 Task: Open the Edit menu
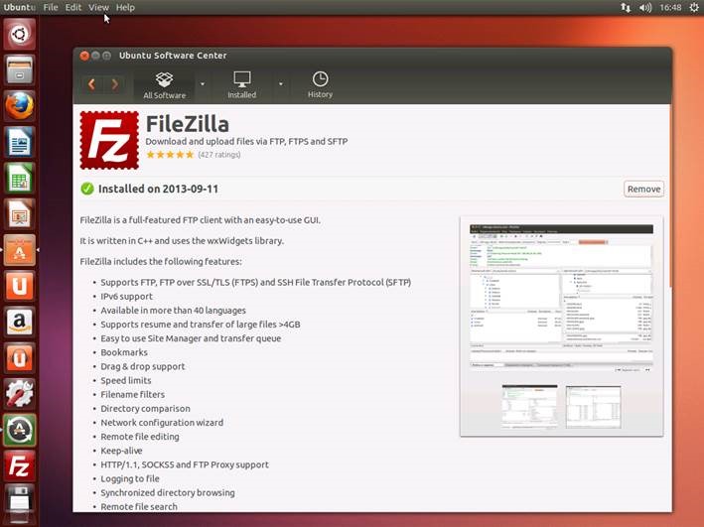point(73,7)
